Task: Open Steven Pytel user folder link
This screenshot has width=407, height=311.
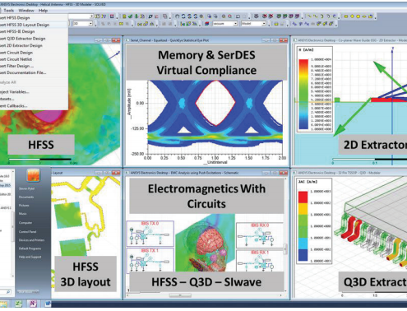Action: coord(26,188)
